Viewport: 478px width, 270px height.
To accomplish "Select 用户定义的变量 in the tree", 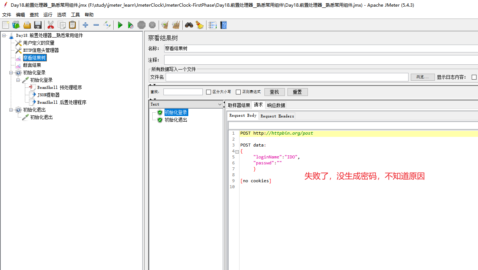I will 39,43.
